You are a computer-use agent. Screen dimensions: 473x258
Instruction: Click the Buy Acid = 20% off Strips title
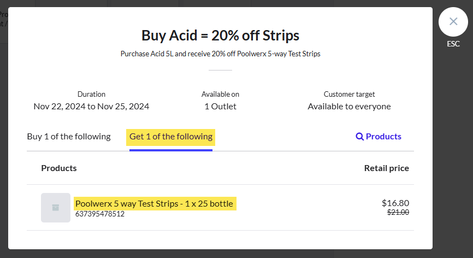[x=220, y=36]
